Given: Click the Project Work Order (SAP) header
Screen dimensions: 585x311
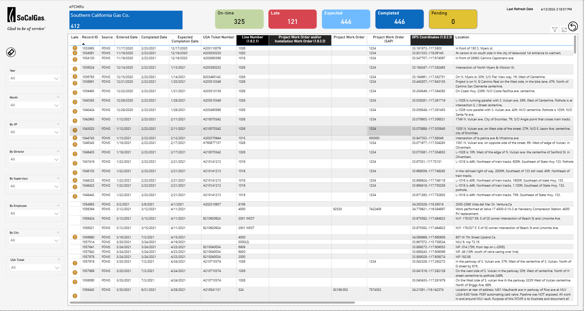Looking at the screenshot, I should pyautogui.click(x=388, y=39).
